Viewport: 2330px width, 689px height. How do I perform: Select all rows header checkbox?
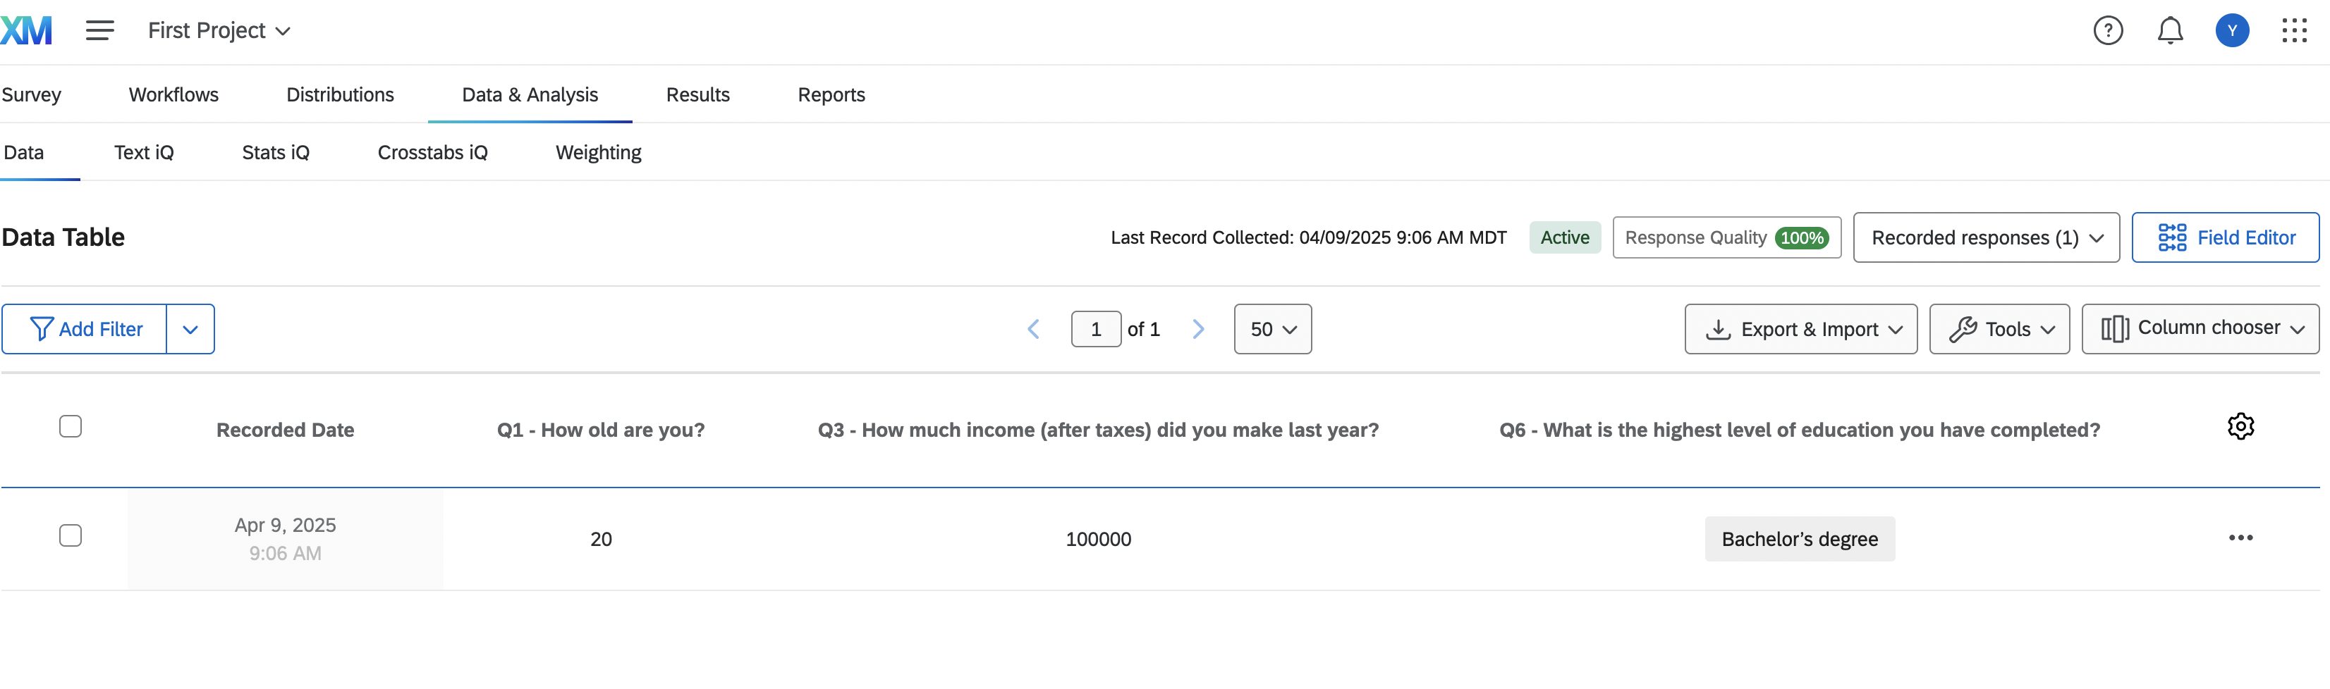[x=71, y=426]
